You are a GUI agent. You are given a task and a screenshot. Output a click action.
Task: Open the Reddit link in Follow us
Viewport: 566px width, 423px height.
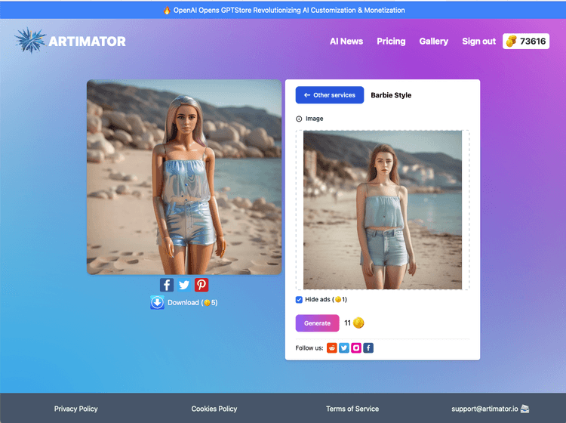click(x=332, y=348)
